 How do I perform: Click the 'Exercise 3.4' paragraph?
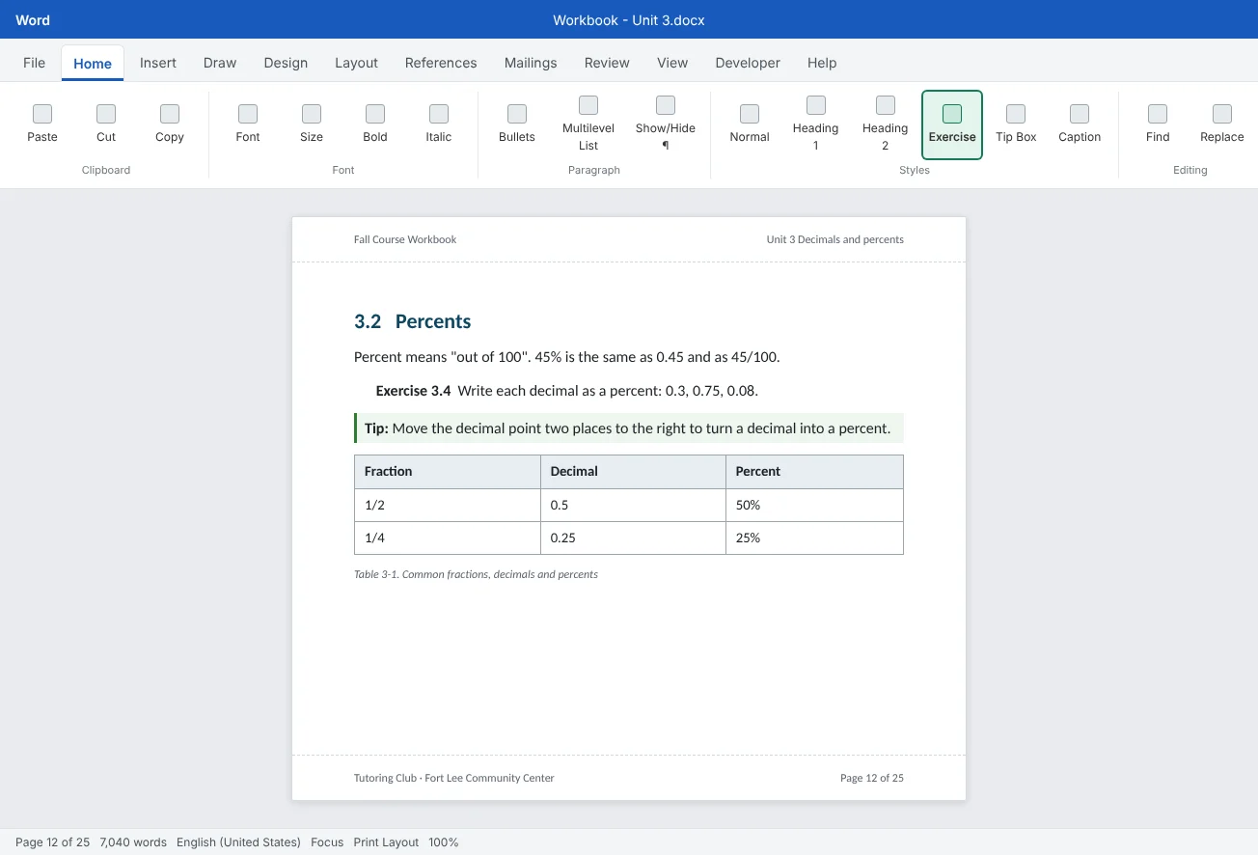(x=567, y=391)
